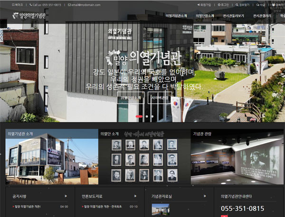Viewport: 285px width, 217px height.
Task: Expand 기념관자료실 via the more arrows
Action: [204, 195]
